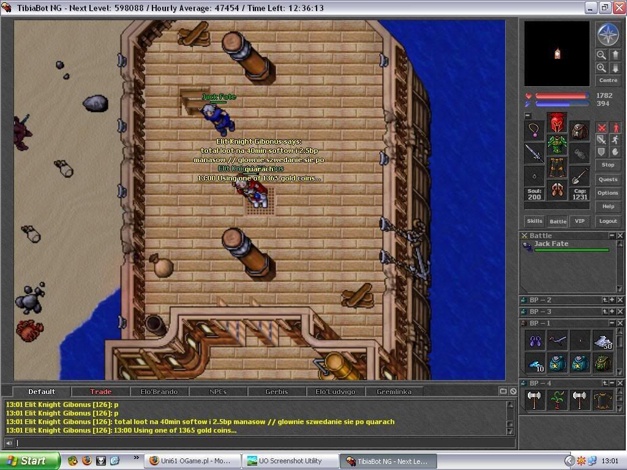The image size is (627, 470).
Task: Select the purple slippers in BP – 1
Action: coord(535,340)
